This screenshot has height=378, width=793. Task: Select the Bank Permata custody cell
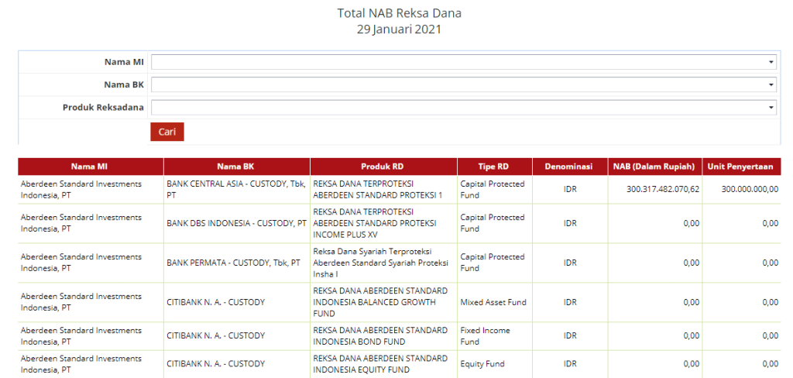point(234,263)
